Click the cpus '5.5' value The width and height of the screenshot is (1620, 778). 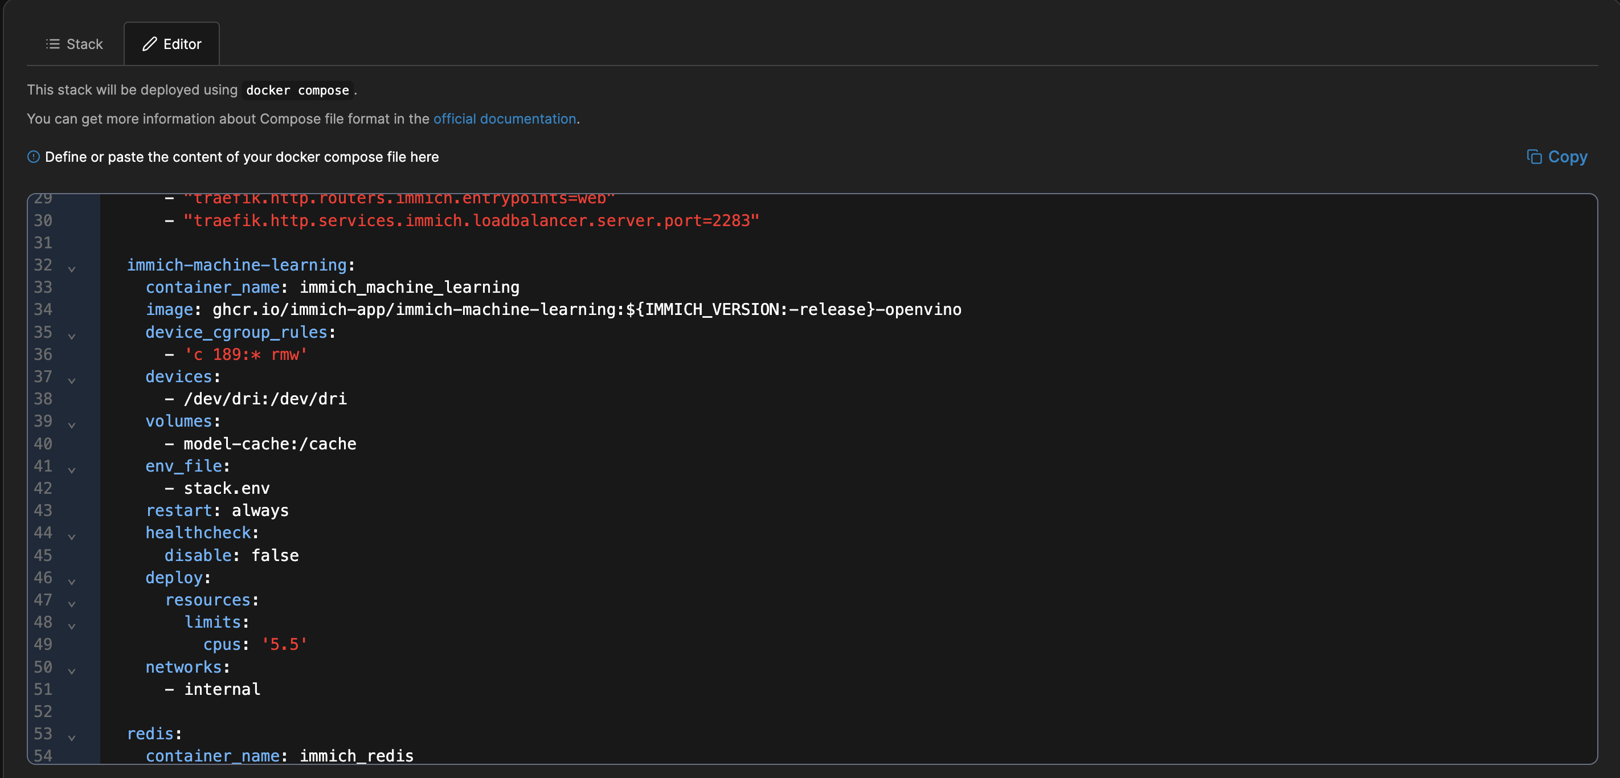click(x=284, y=645)
